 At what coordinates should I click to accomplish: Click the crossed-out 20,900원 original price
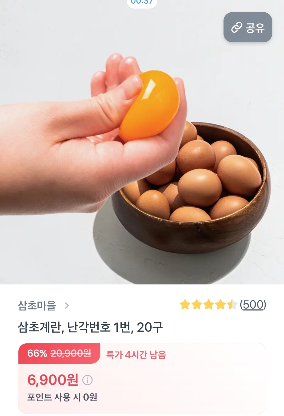(x=71, y=353)
